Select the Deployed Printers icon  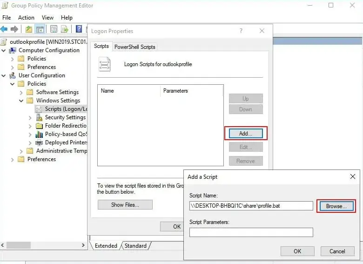pyautogui.click(x=39, y=142)
